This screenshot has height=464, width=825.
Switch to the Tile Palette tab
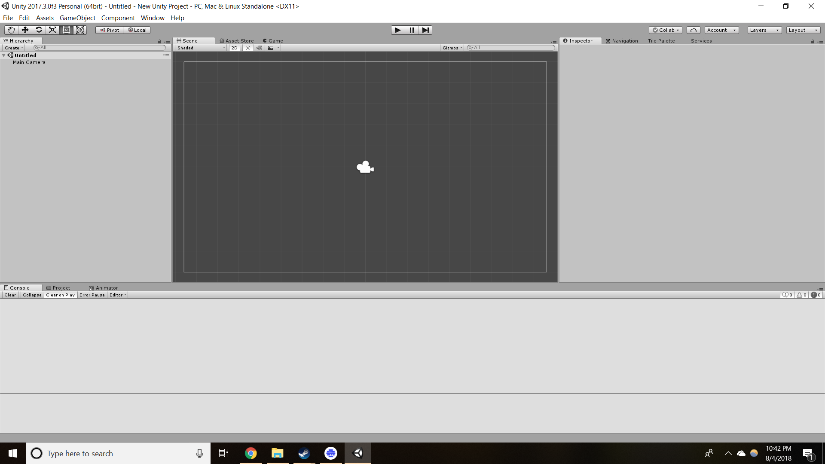click(661, 41)
